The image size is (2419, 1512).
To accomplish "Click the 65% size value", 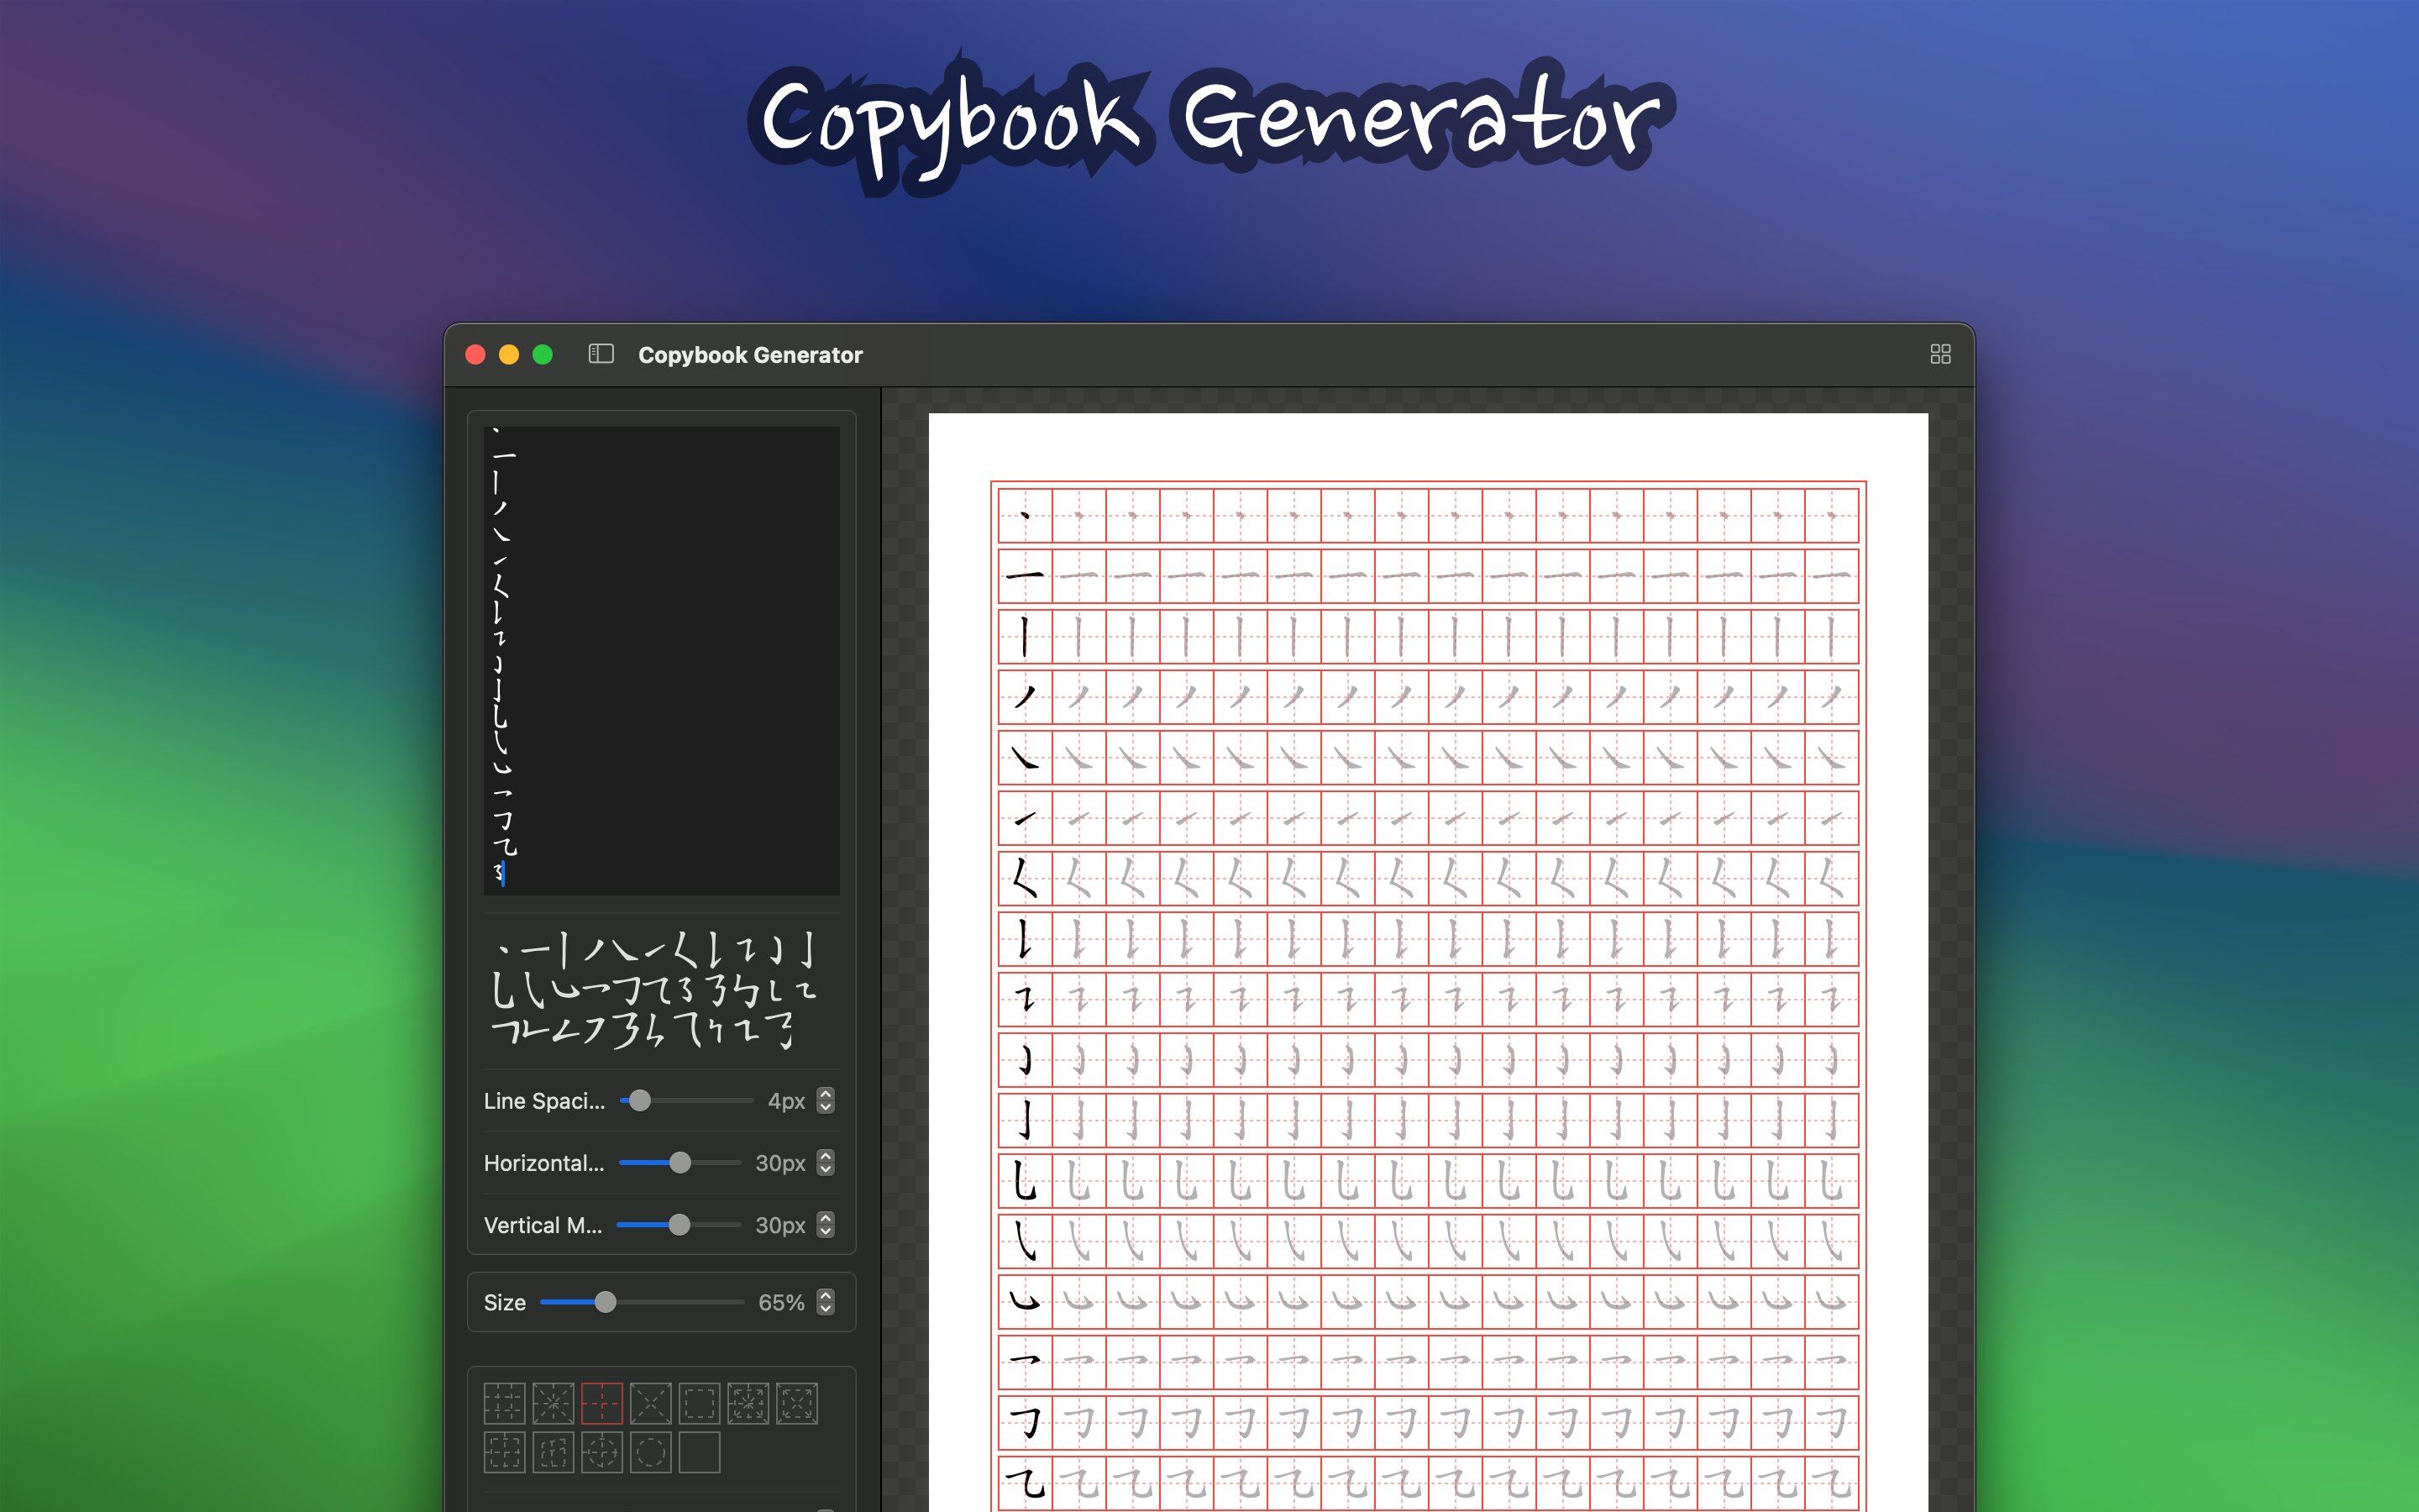I will (x=780, y=1302).
